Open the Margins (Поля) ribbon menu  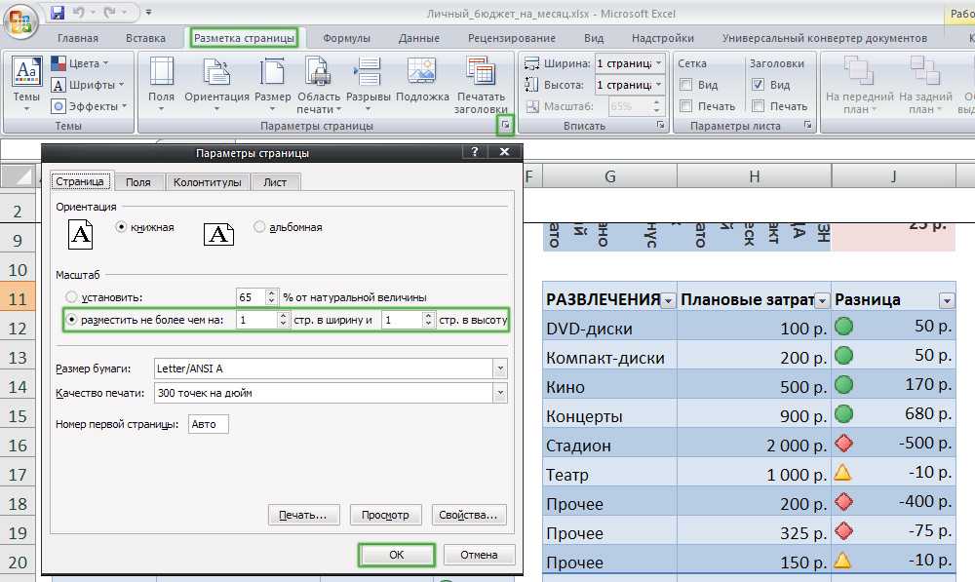click(161, 85)
